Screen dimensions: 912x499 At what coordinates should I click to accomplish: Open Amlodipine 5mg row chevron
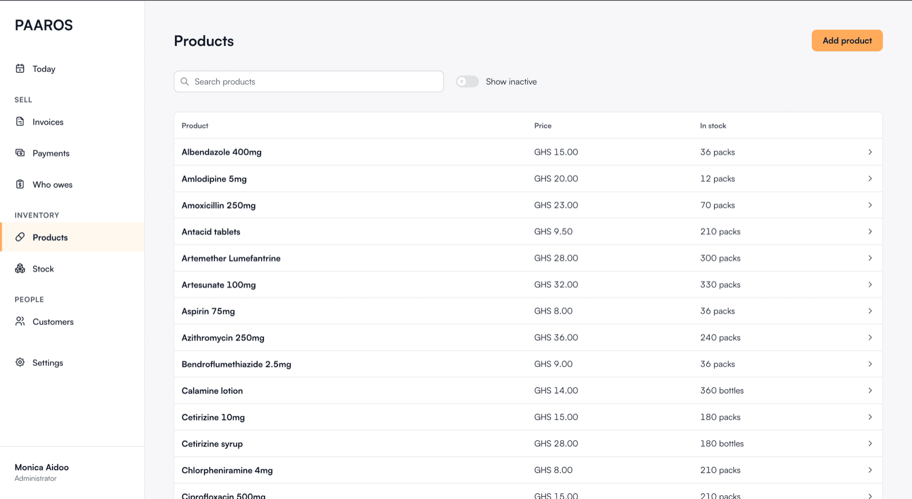pyautogui.click(x=870, y=179)
